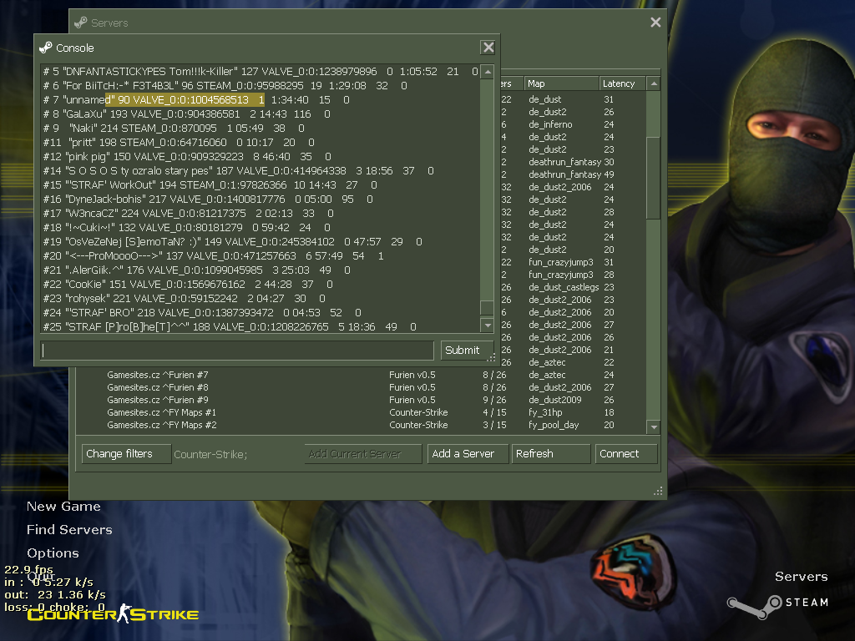Click the de_inferno map row
This screenshot has width=855, height=641.
550,124
